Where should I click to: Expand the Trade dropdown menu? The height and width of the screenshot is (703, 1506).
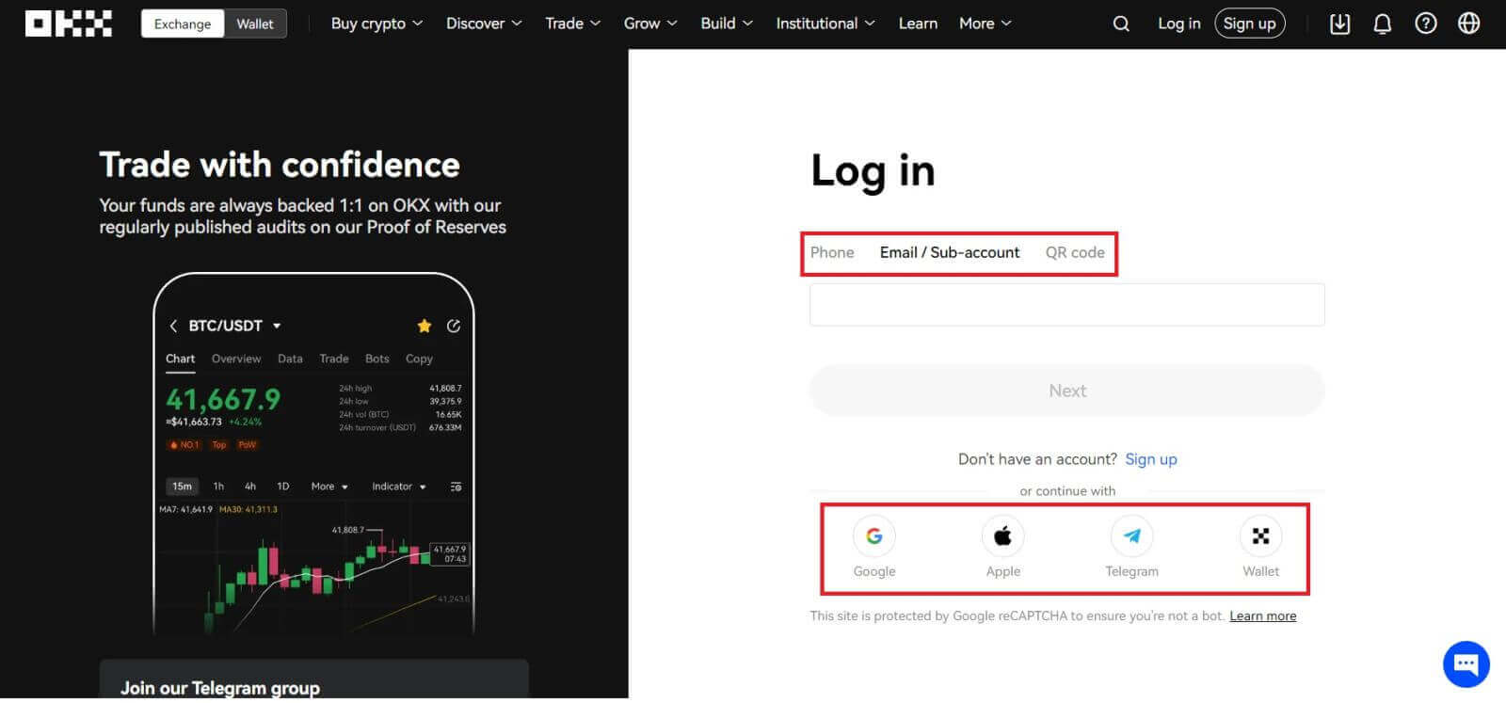click(572, 24)
